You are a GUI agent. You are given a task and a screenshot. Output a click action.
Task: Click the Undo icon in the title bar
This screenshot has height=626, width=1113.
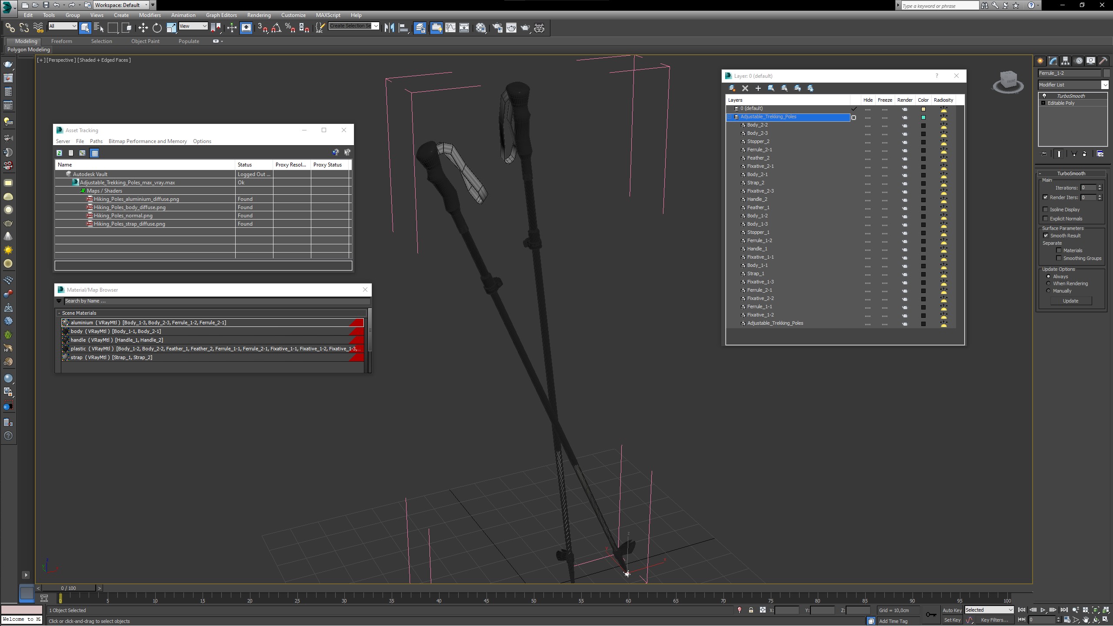click(x=56, y=5)
